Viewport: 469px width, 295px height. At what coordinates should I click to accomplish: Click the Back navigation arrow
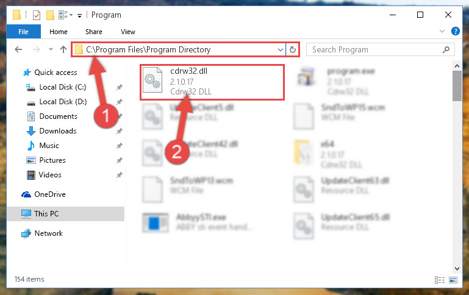pyautogui.click(x=18, y=49)
